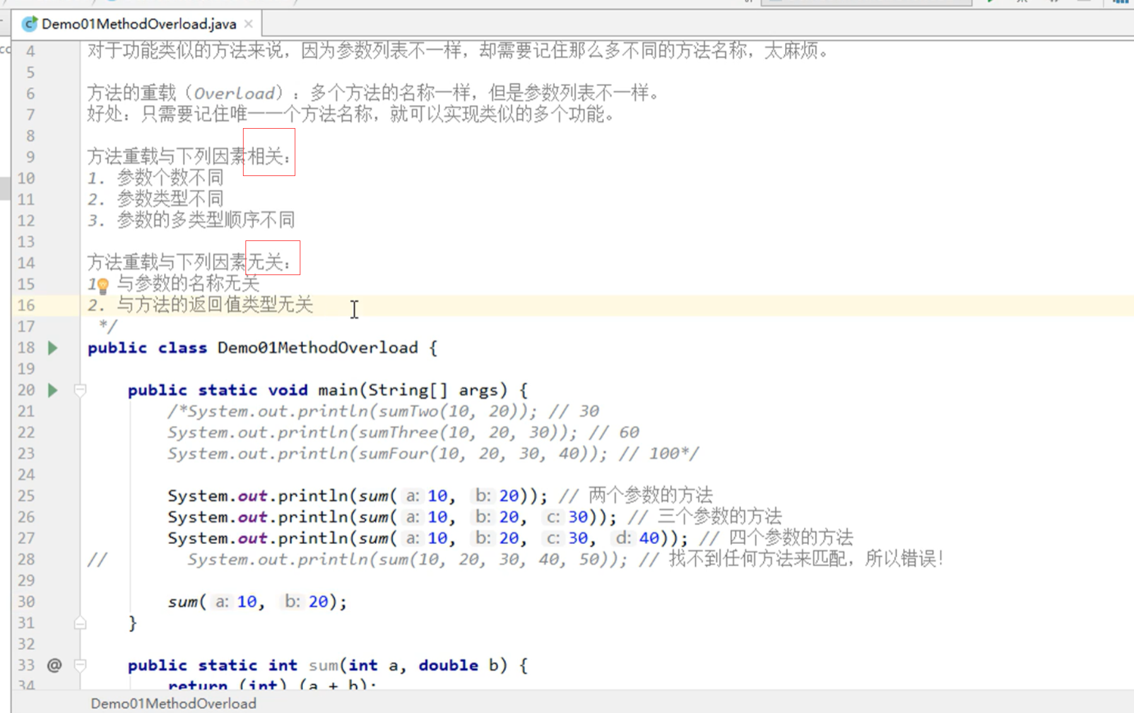
Task: Click the comment terminator */ on line 17
Action: (x=108, y=326)
